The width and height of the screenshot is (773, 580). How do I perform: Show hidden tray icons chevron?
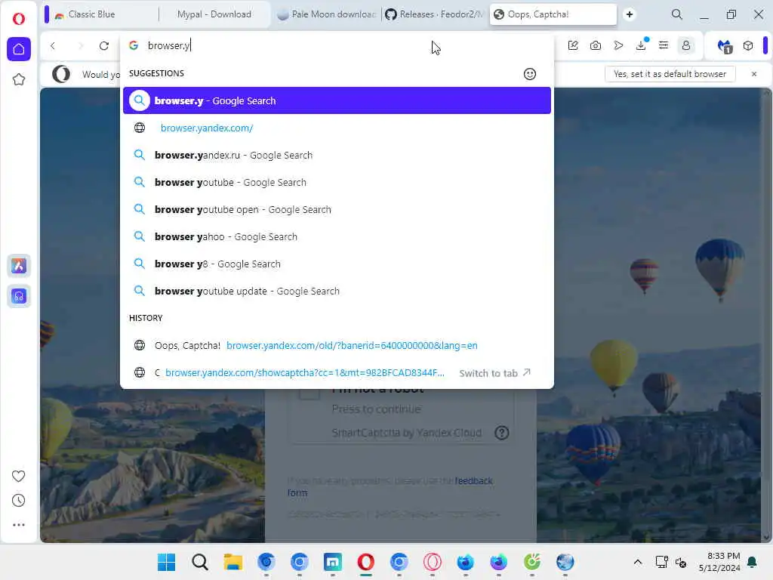coord(637,562)
